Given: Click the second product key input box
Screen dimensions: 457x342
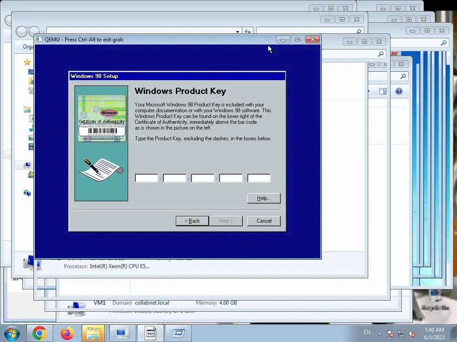Looking at the screenshot, I should (174, 178).
